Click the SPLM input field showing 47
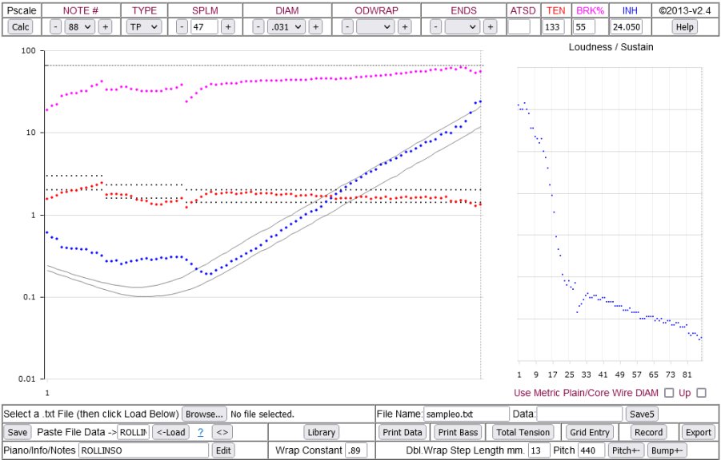This screenshot has width=721, height=460. pos(204,27)
